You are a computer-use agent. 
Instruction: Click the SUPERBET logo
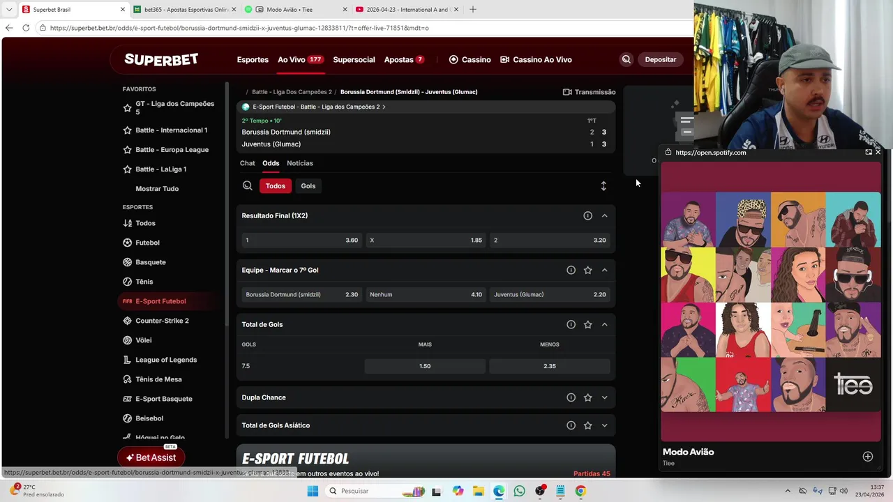click(161, 59)
